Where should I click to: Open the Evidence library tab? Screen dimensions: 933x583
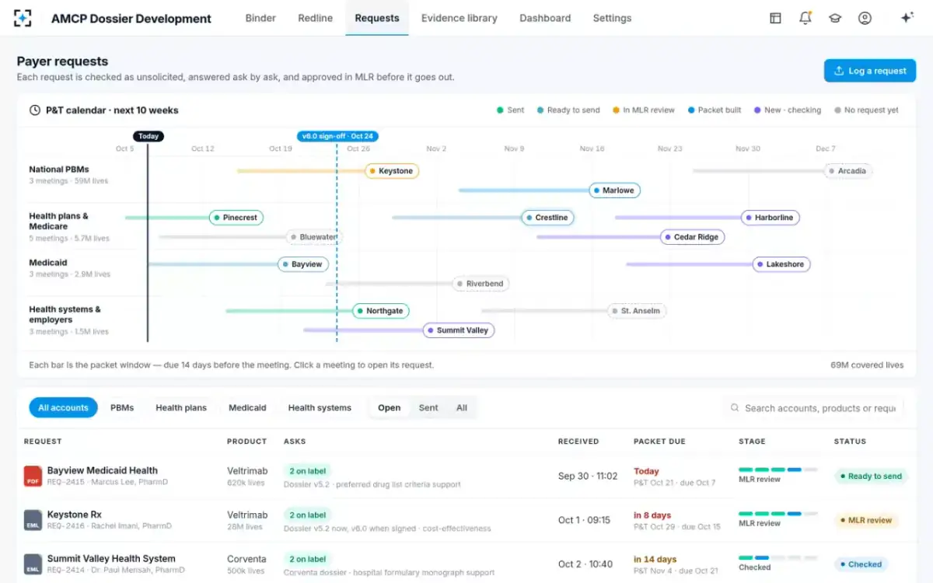(x=460, y=18)
